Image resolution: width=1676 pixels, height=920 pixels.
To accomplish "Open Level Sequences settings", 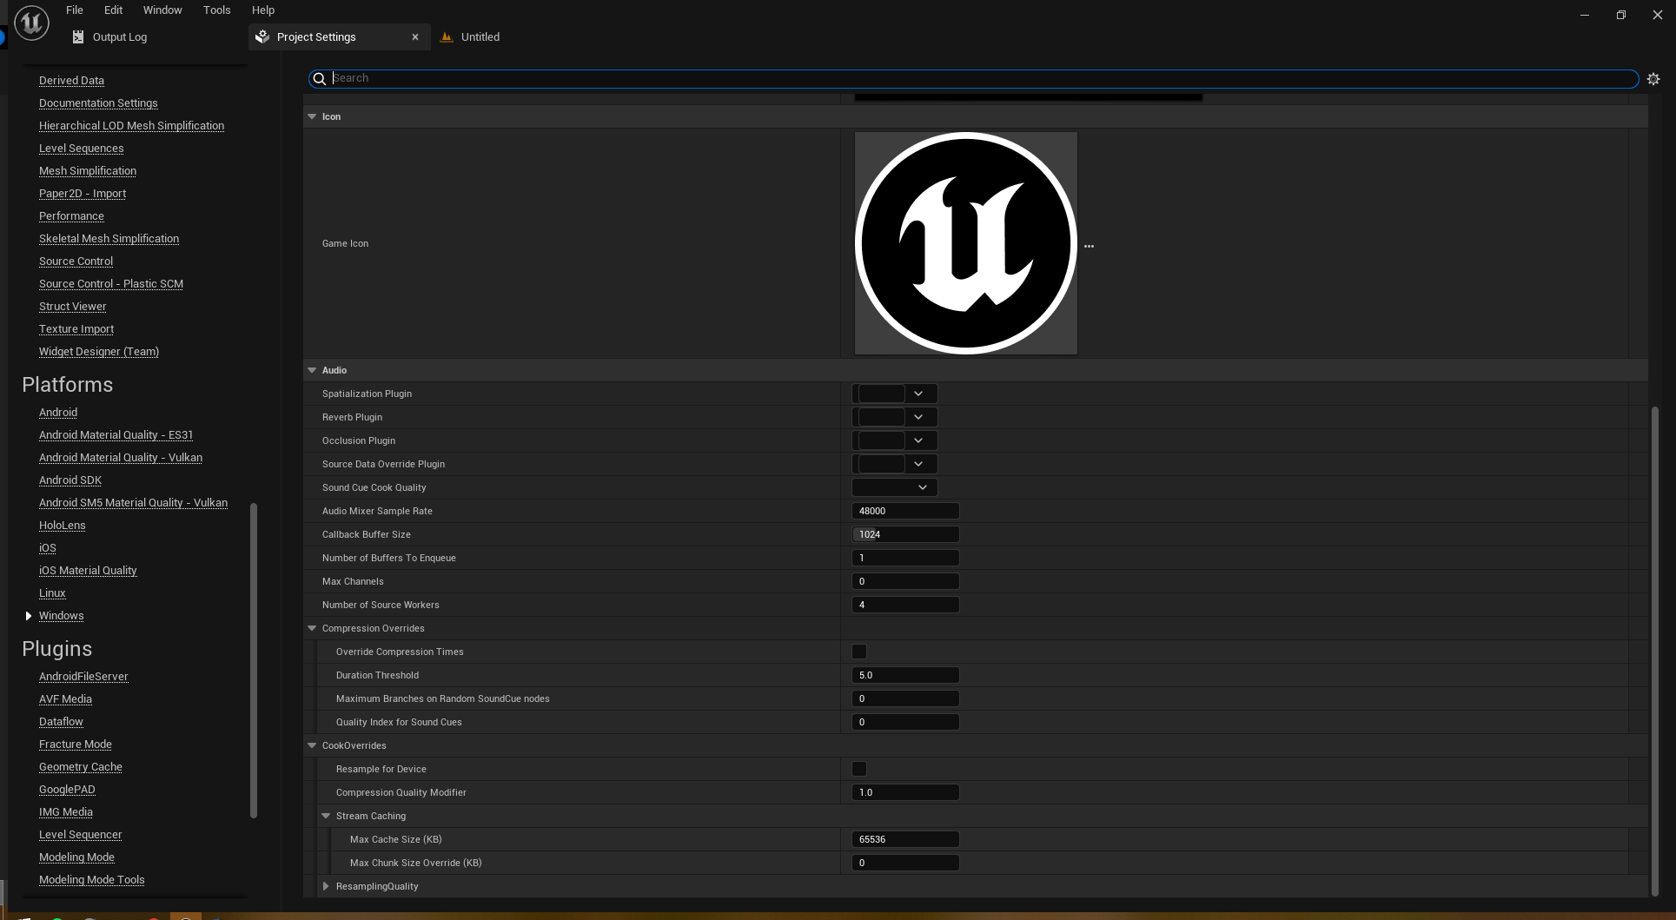I will pos(81,148).
